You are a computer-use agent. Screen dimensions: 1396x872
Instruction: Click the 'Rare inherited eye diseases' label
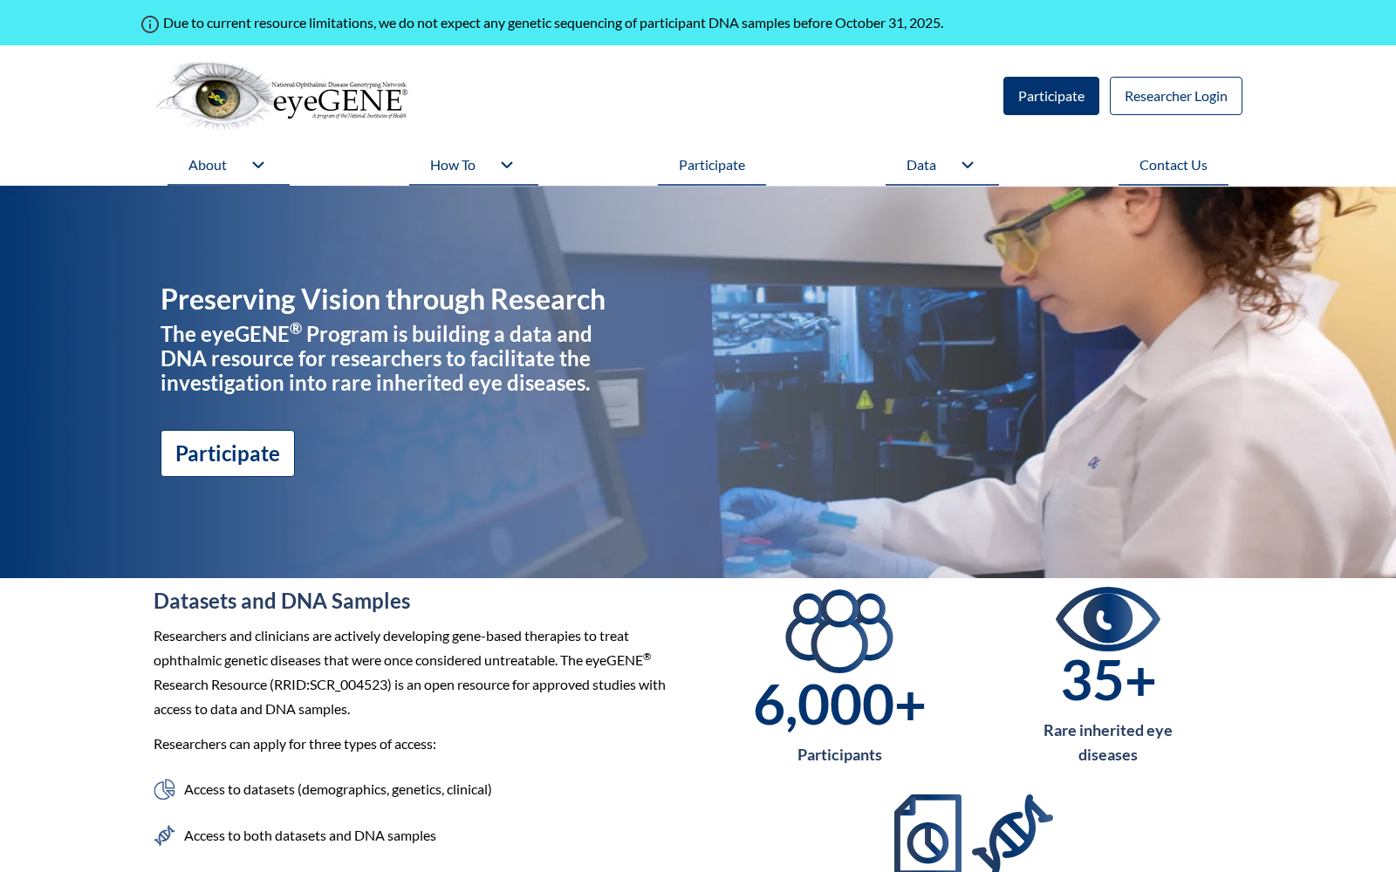coord(1108,743)
